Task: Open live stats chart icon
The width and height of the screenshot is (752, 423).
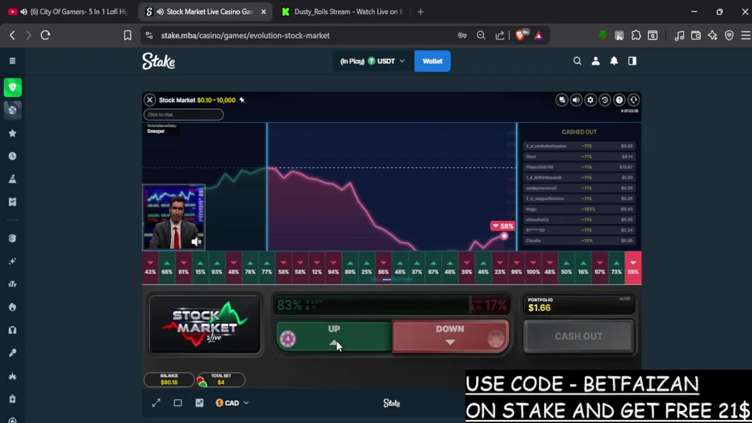Action: (199, 403)
